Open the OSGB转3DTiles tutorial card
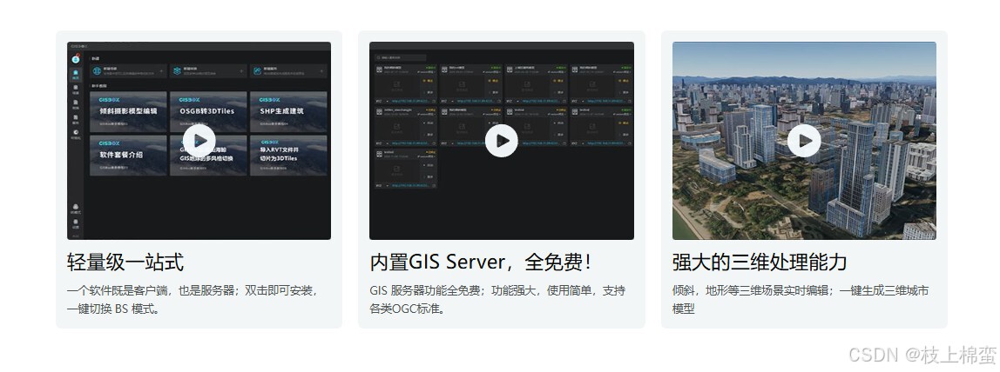The width and height of the screenshot is (1000, 372). point(208,111)
